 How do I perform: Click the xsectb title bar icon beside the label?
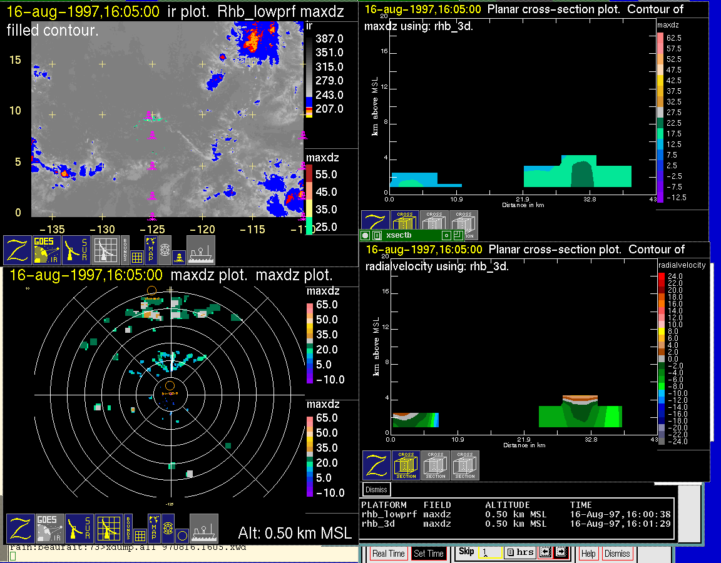pos(377,235)
